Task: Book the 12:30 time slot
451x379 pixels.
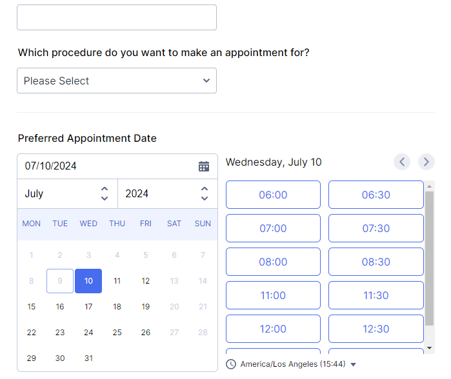Action: [x=376, y=329]
